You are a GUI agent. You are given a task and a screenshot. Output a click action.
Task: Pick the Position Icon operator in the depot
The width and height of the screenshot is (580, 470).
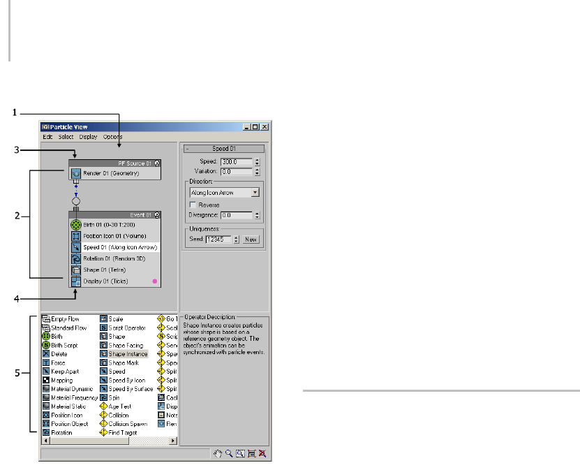pos(63,416)
